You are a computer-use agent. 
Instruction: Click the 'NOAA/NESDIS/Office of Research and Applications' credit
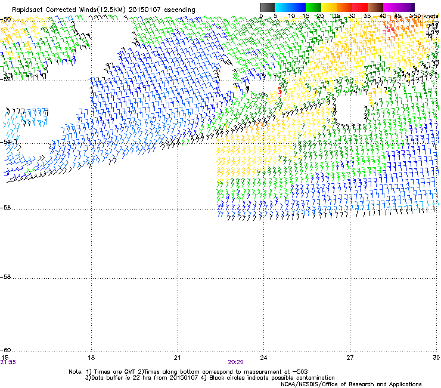click(351, 384)
